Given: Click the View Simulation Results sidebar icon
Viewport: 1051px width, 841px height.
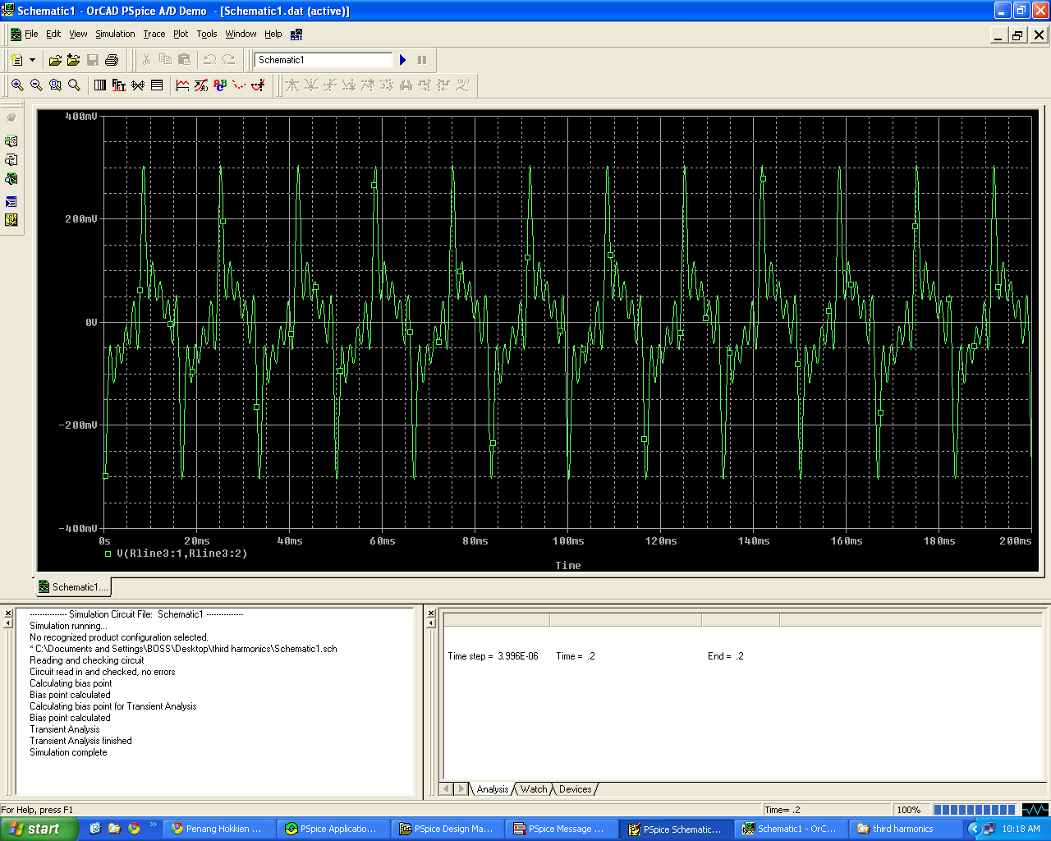Looking at the screenshot, I should click(11, 140).
